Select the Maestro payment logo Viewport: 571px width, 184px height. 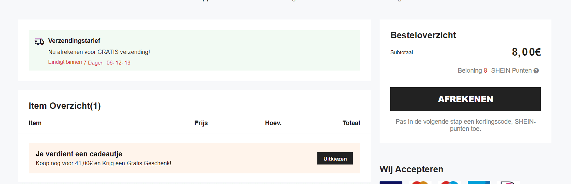coord(450,183)
